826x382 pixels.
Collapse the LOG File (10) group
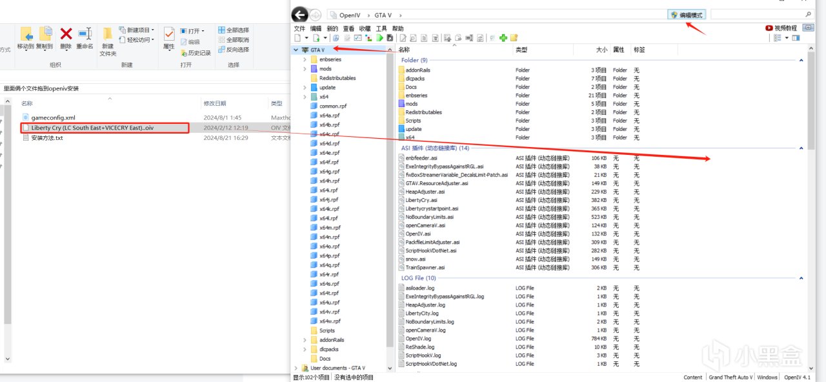point(801,278)
